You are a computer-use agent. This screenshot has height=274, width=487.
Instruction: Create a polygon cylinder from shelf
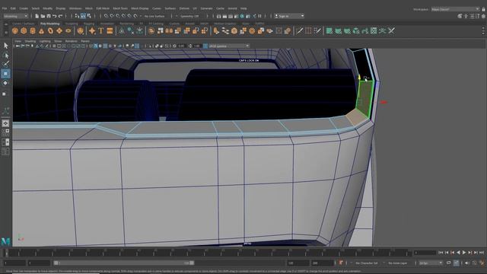point(33,30)
